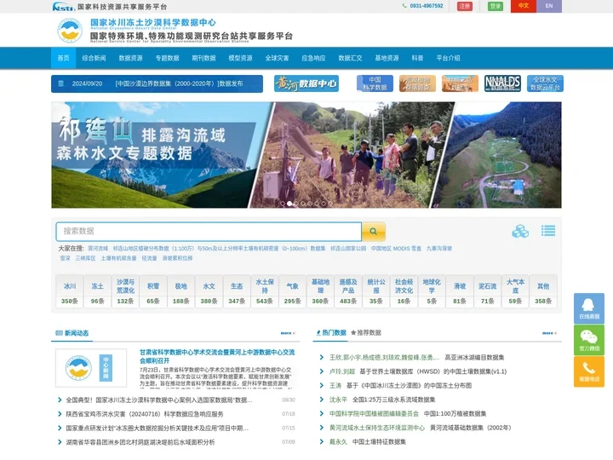Open the 中心新闻 news thumbnail
The width and height of the screenshot is (613, 460).
pos(91,368)
